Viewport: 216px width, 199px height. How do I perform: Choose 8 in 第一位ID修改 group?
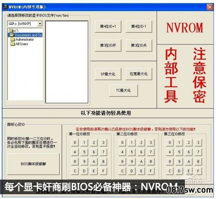(75, 161)
